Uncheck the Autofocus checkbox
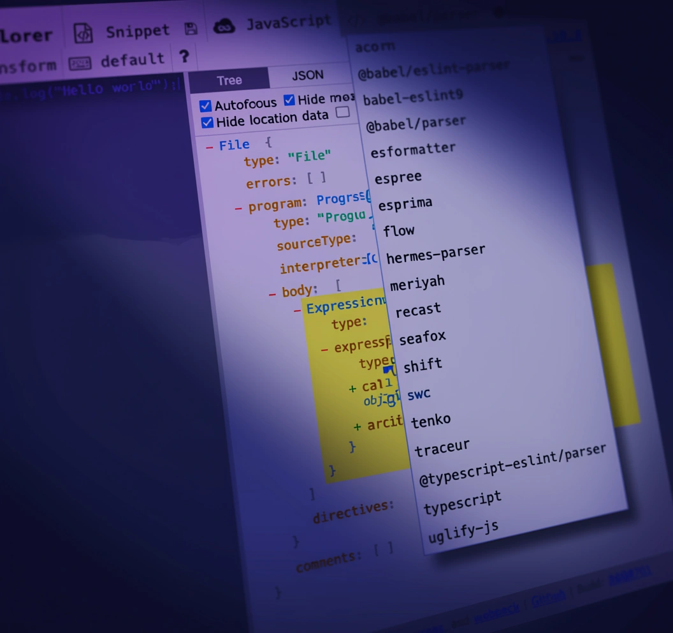The height and width of the screenshot is (633, 673). [x=205, y=106]
